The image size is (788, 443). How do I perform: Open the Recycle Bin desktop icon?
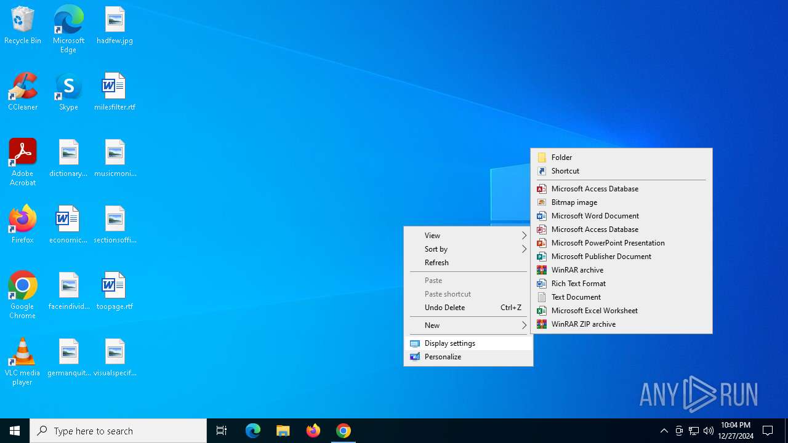click(23, 26)
